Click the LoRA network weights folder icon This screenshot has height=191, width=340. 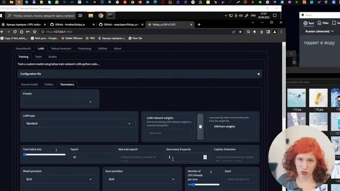tap(200, 127)
